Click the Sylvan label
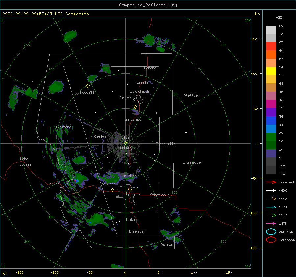Viewport: 296px width, 277px height. [126, 97]
